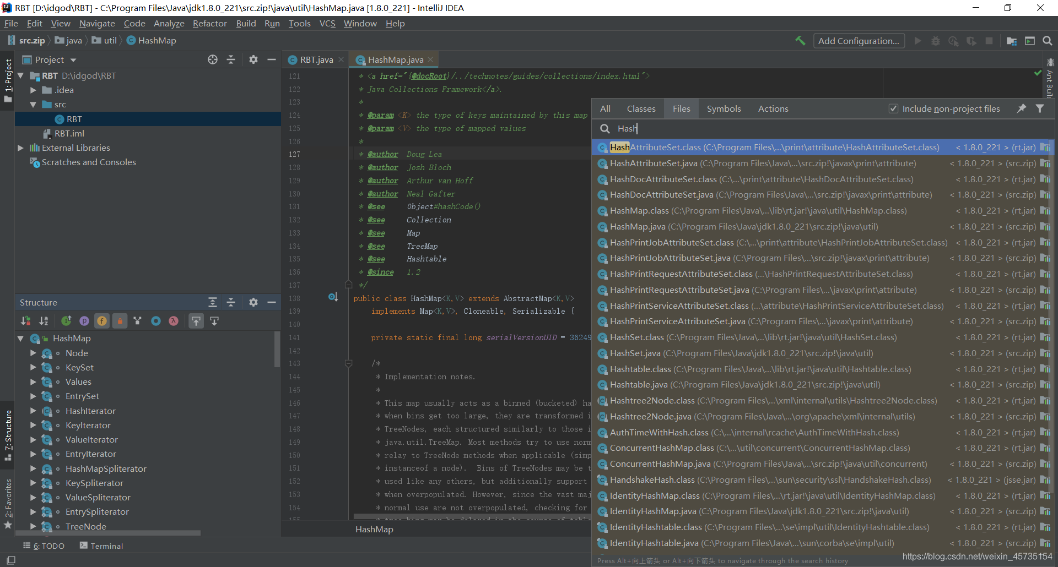
Task: Click the Run play icon in toolbar
Action: tap(917, 41)
